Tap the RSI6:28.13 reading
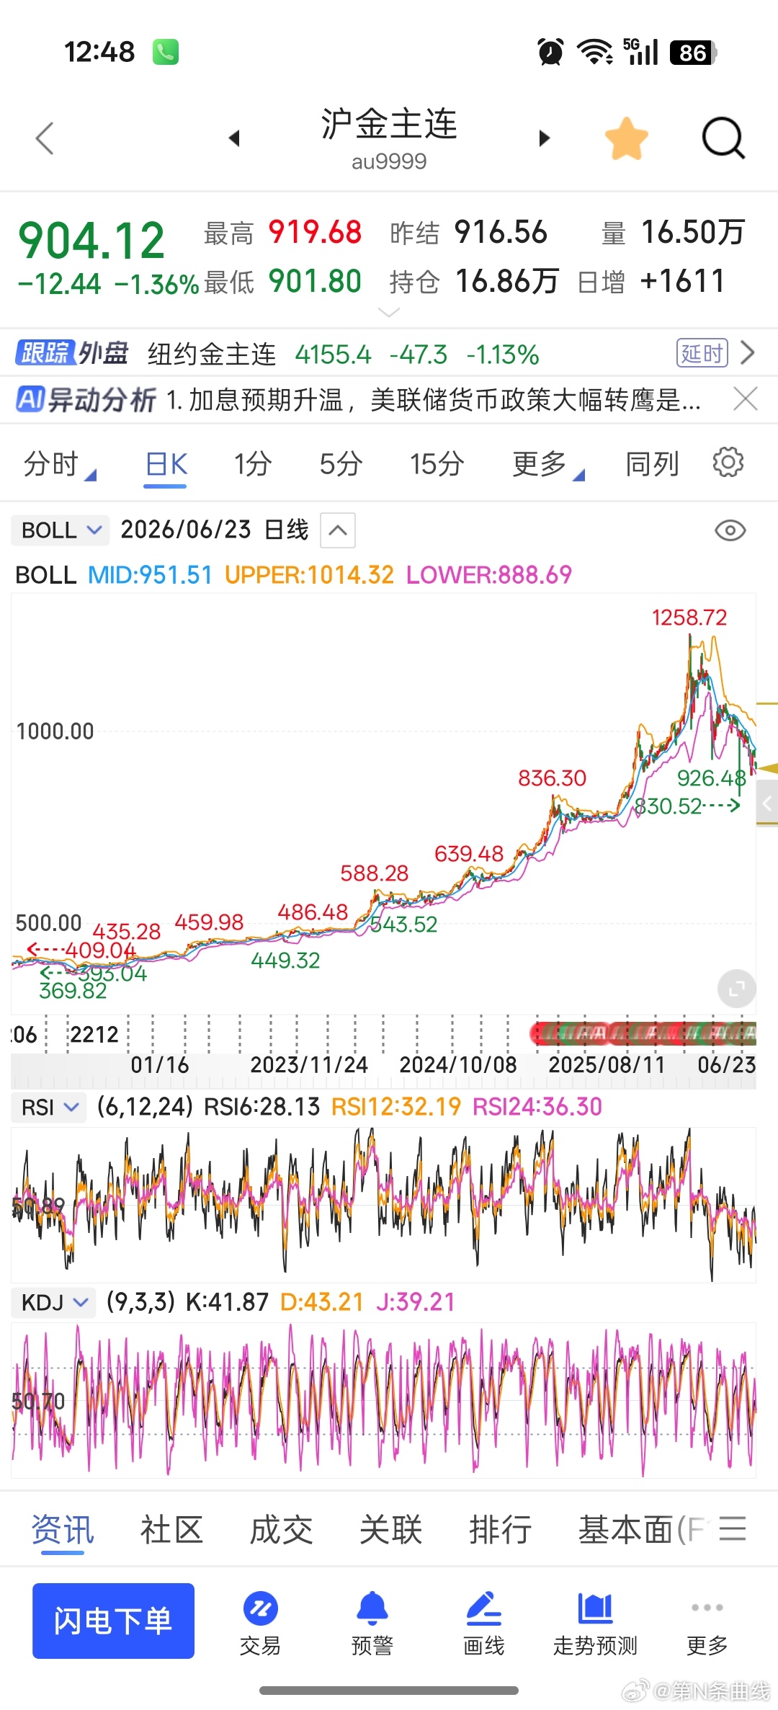This screenshot has height=1710, width=778. click(x=262, y=1107)
